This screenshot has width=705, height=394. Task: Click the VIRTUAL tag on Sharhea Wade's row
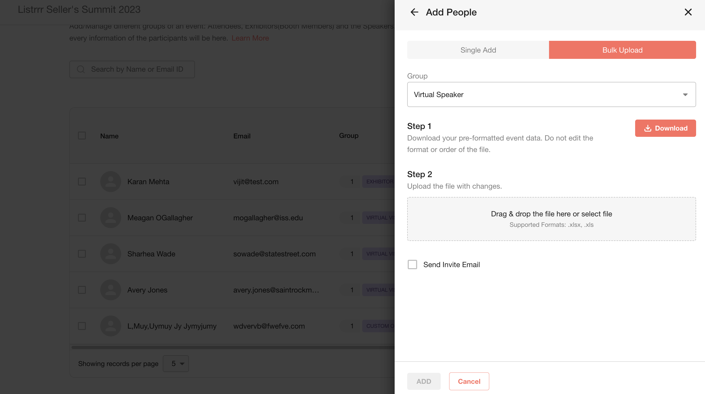pyautogui.click(x=378, y=254)
